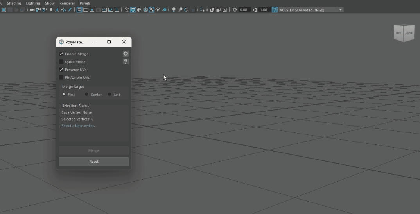Image resolution: width=420 pixels, height=214 pixels.
Task: Select Center as merge target
Action: 87,94
